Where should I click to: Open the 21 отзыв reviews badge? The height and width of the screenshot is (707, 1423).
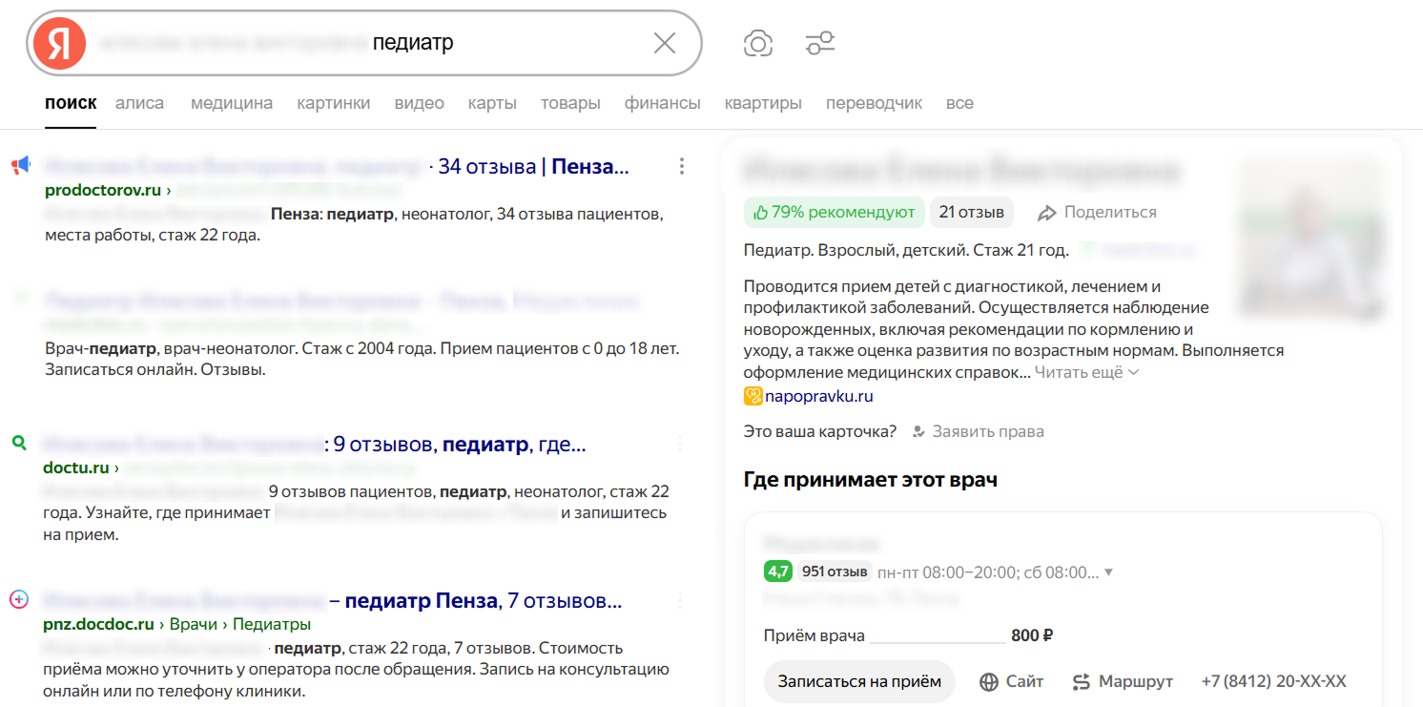(972, 213)
